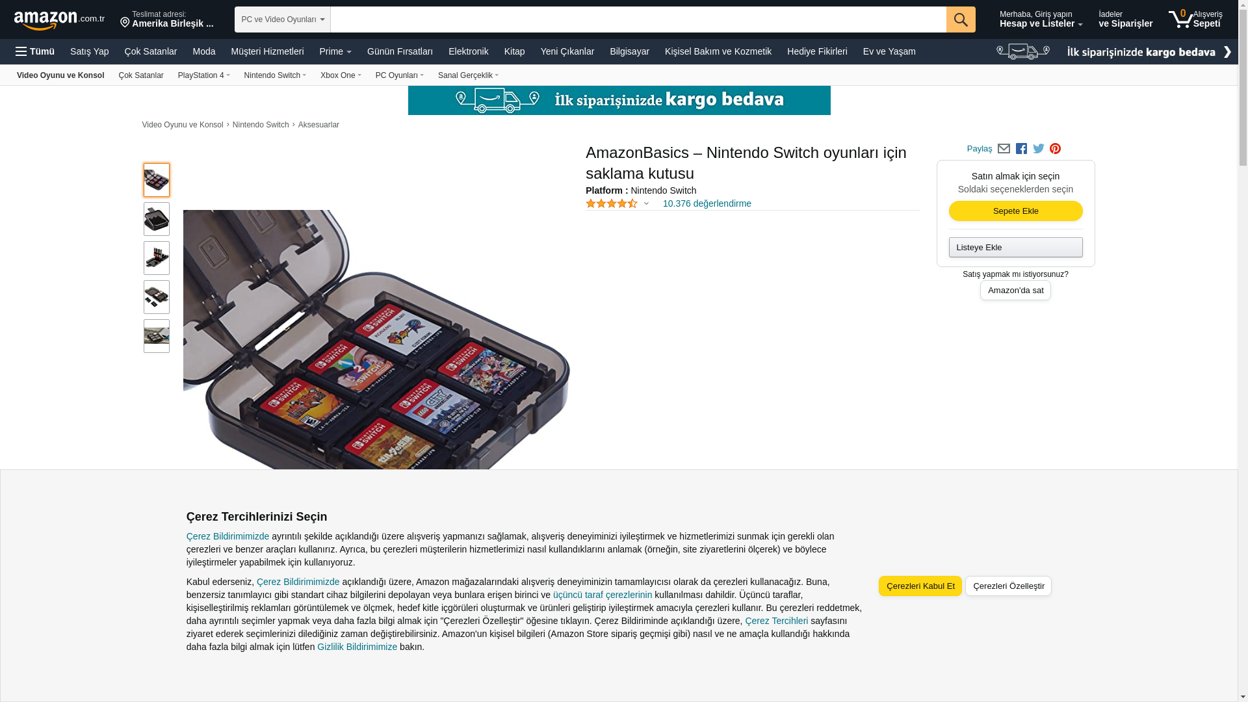Open the 10.376 değerlendirme reviews link
1248x702 pixels.
[x=707, y=203]
